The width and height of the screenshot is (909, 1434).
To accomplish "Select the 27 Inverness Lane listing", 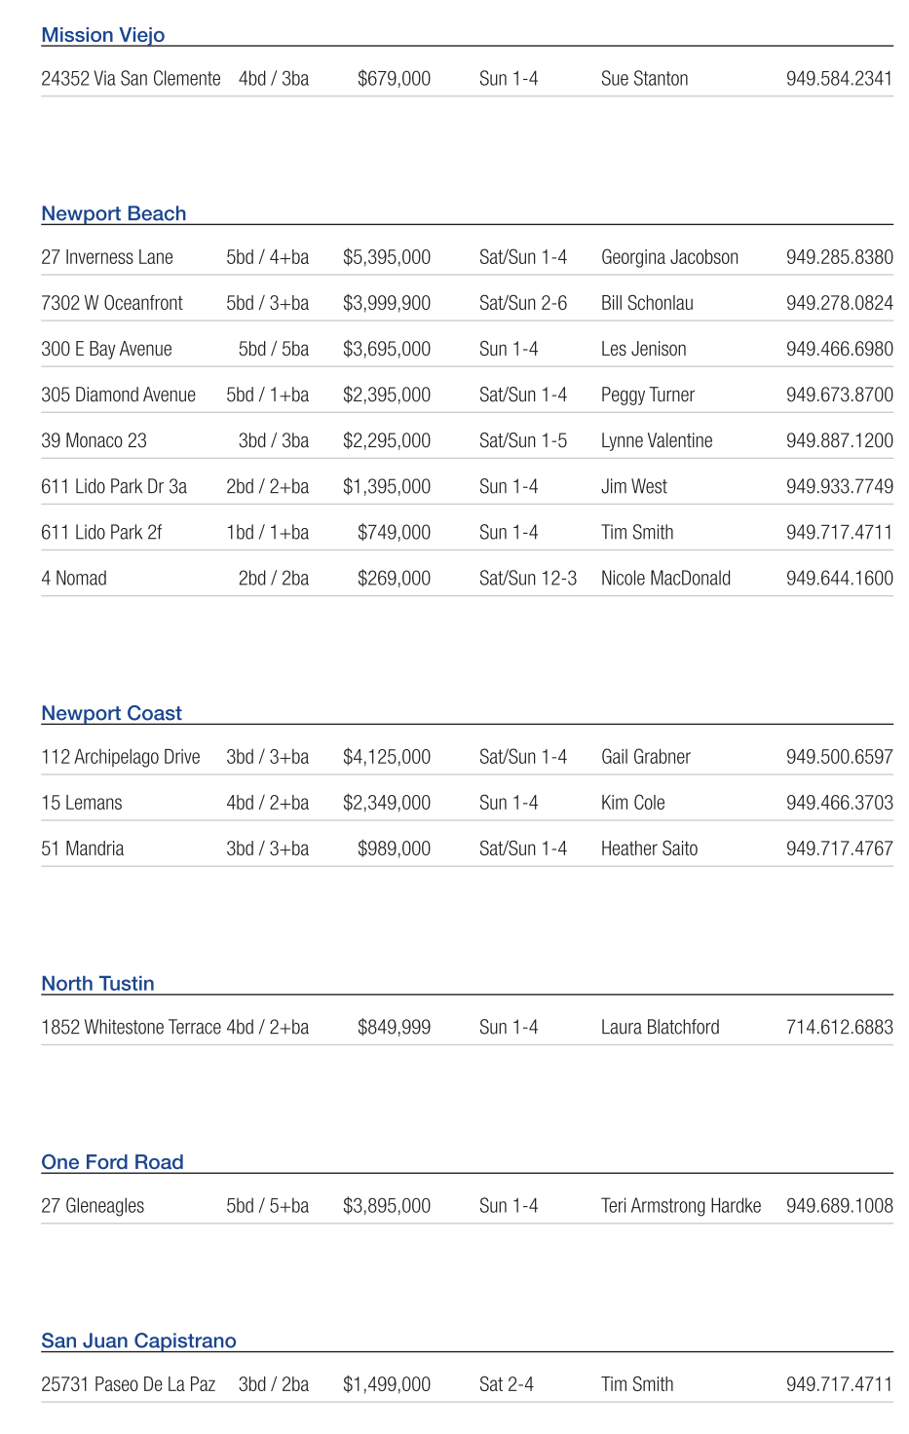I will pos(107,257).
